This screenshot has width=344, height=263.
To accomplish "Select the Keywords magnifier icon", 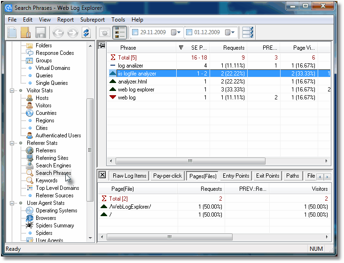I will coord(30,180).
